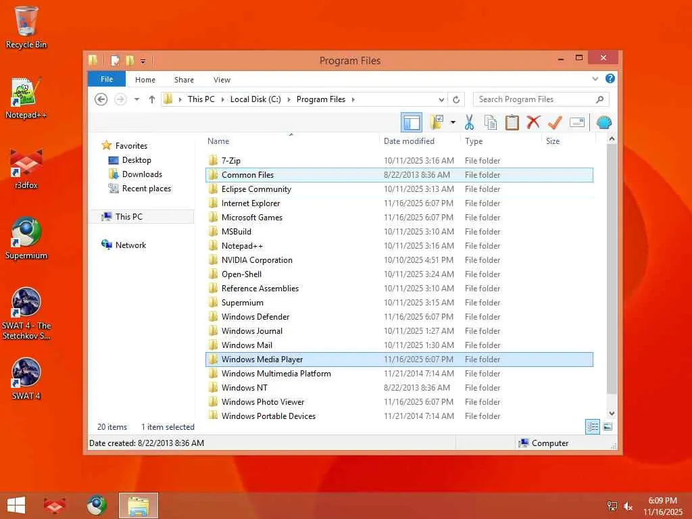Select the Windows Photo Viewer folder
This screenshot has width=692, height=519.
tap(399, 402)
